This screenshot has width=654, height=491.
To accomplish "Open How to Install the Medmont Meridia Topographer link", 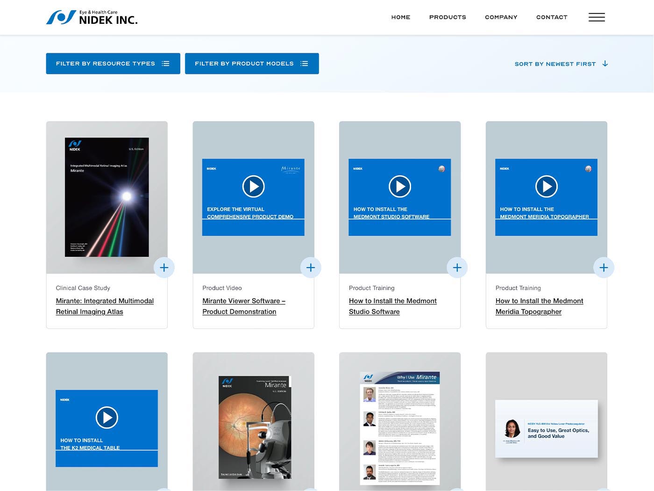I will coord(540,306).
